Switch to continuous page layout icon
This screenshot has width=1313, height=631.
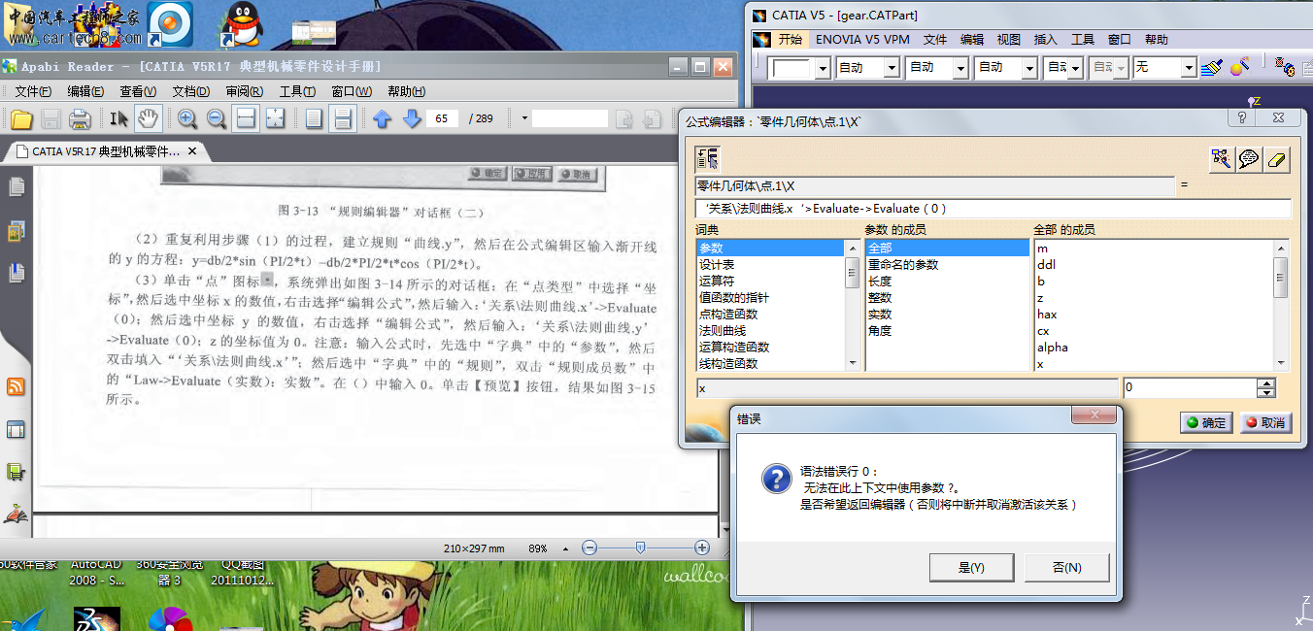(342, 119)
